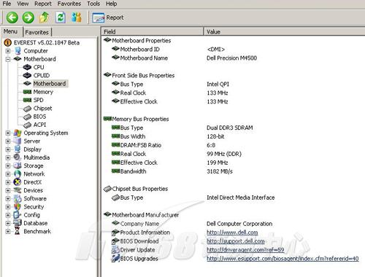Click the Refresh toolbar icon
The image size is (365, 277).
click(61, 17)
